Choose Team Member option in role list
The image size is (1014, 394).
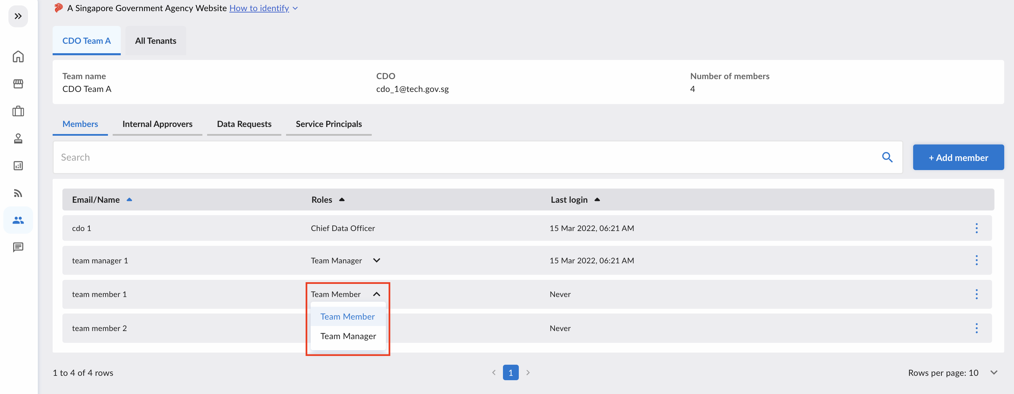tap(347, 317)
